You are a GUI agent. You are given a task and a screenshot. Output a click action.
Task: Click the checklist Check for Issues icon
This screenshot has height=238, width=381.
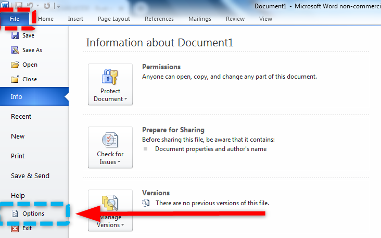(110, 140)
